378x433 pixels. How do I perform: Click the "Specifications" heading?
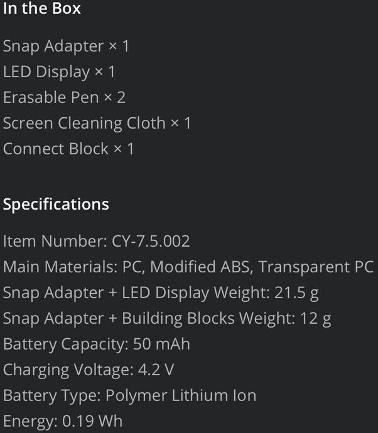point(56,205)
